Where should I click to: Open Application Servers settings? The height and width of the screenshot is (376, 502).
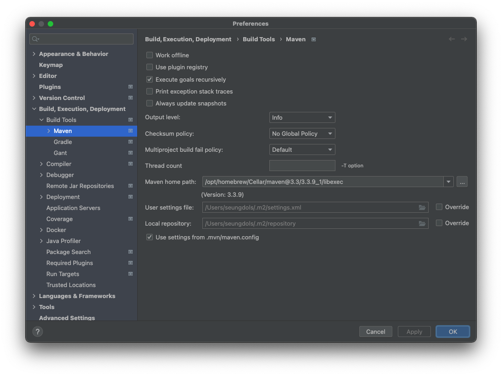click(73, 208)
